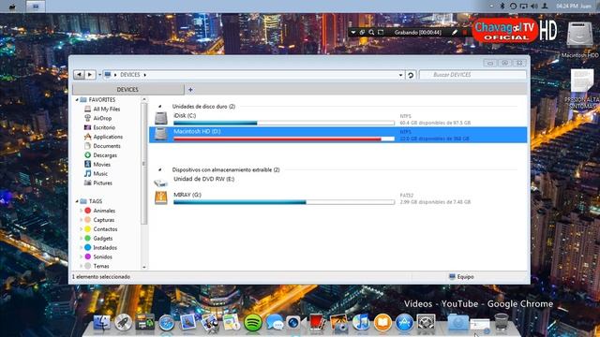Collapse the Unidades de disco duro section
Screen dimensions: 600x337
[x=159, y=107]
